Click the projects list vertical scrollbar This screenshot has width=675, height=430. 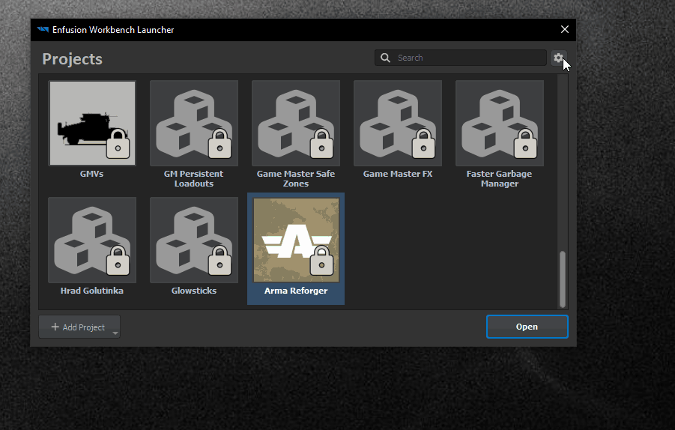(562, 279)
